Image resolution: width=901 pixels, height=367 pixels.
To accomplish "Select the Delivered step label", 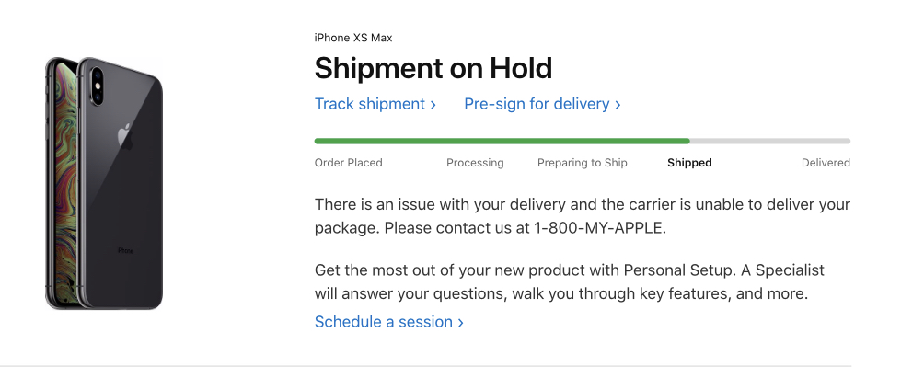I will [x=826, y=163].
